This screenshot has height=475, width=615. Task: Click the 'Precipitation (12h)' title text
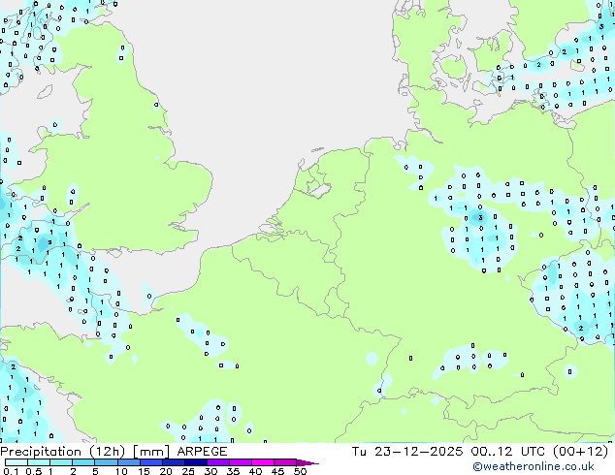tap(63, 452)
